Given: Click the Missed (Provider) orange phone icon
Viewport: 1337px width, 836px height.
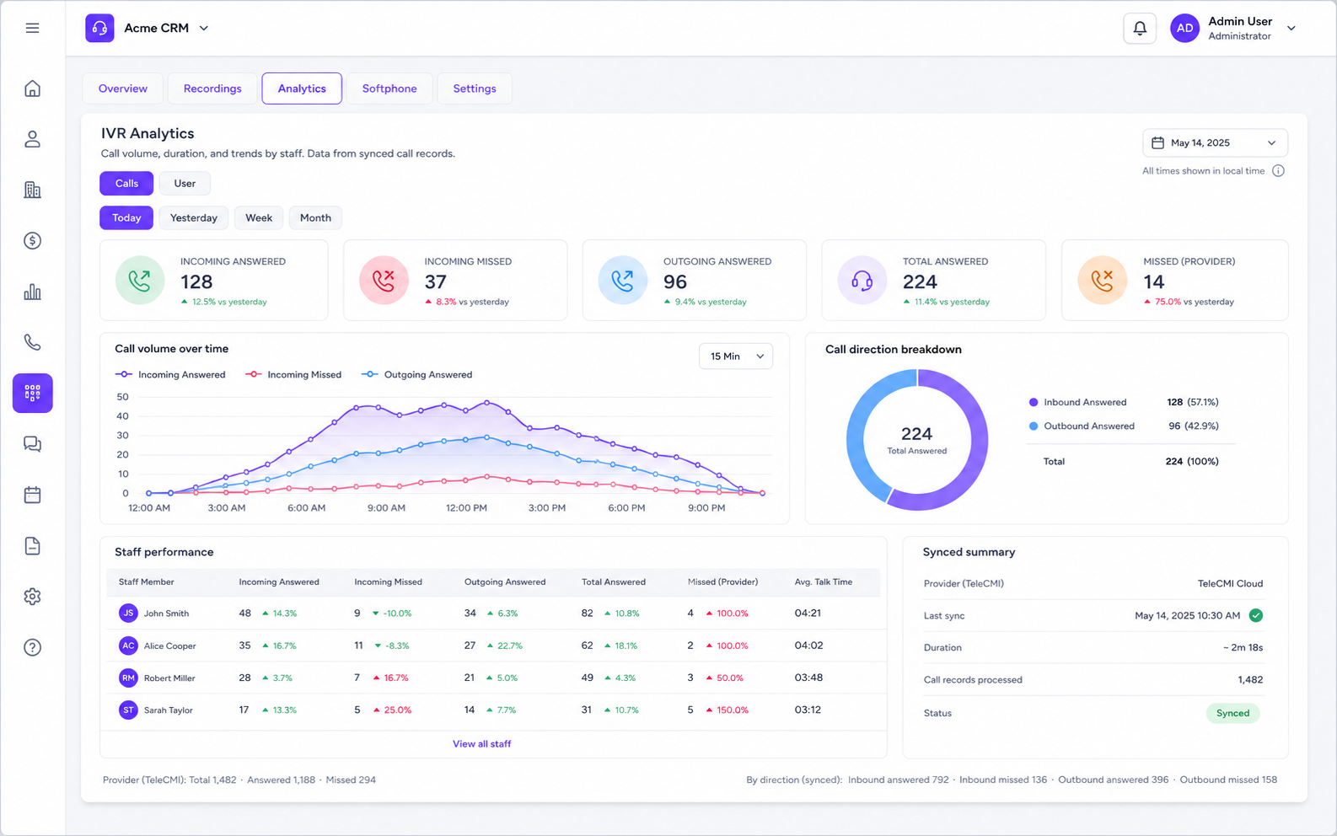Looking at the screenshot, I should [x=1102, y=280].
